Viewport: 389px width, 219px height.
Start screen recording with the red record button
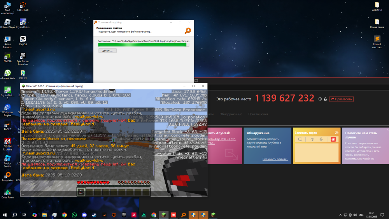click(333, 139)
